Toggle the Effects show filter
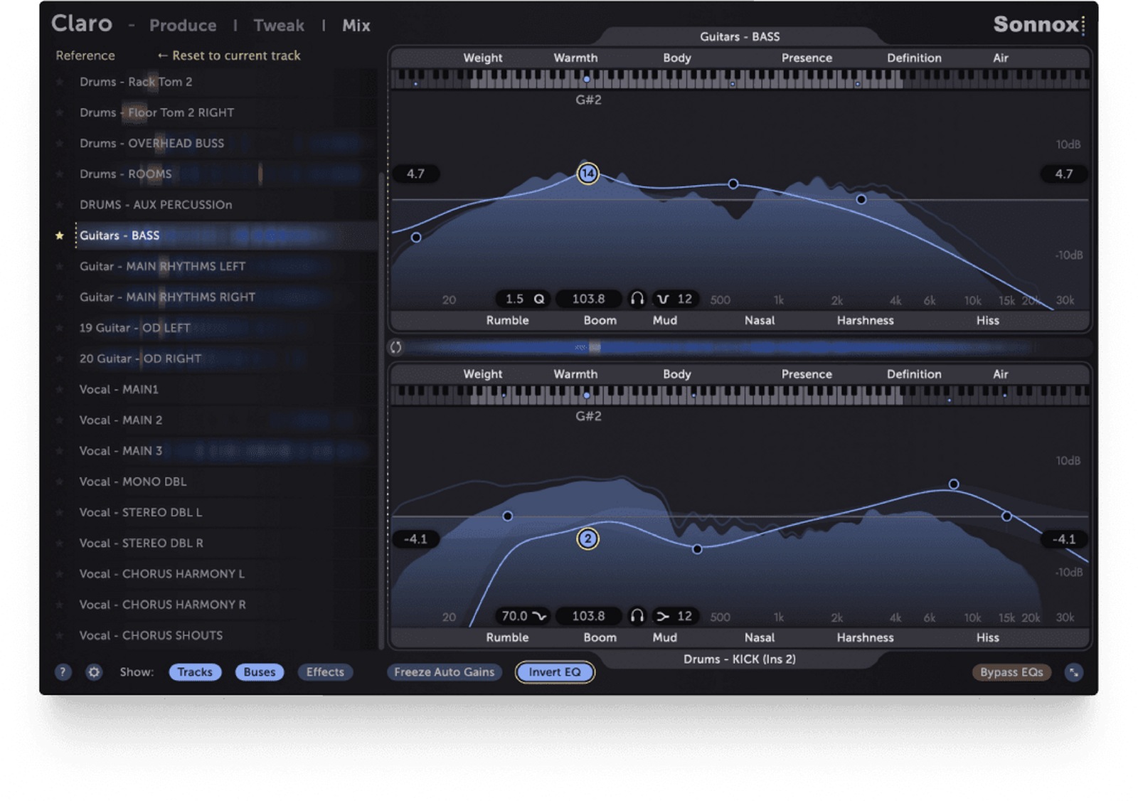The width and height of the screenshot is (1138, 801). [325, 672]
